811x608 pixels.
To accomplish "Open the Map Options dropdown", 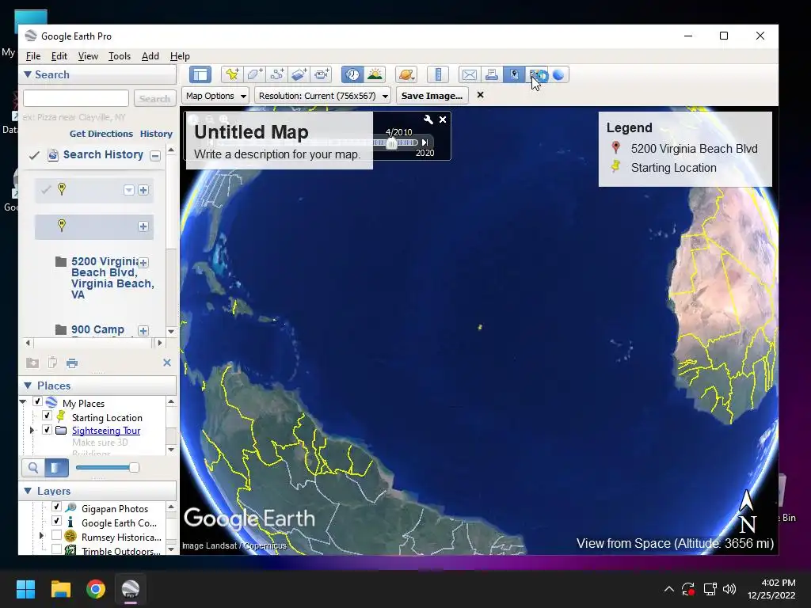I will pyautogui.click(x=215, y=96).
